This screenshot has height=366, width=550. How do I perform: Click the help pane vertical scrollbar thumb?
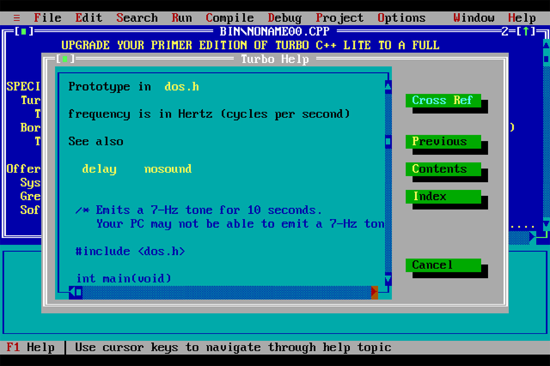(388, 141)
